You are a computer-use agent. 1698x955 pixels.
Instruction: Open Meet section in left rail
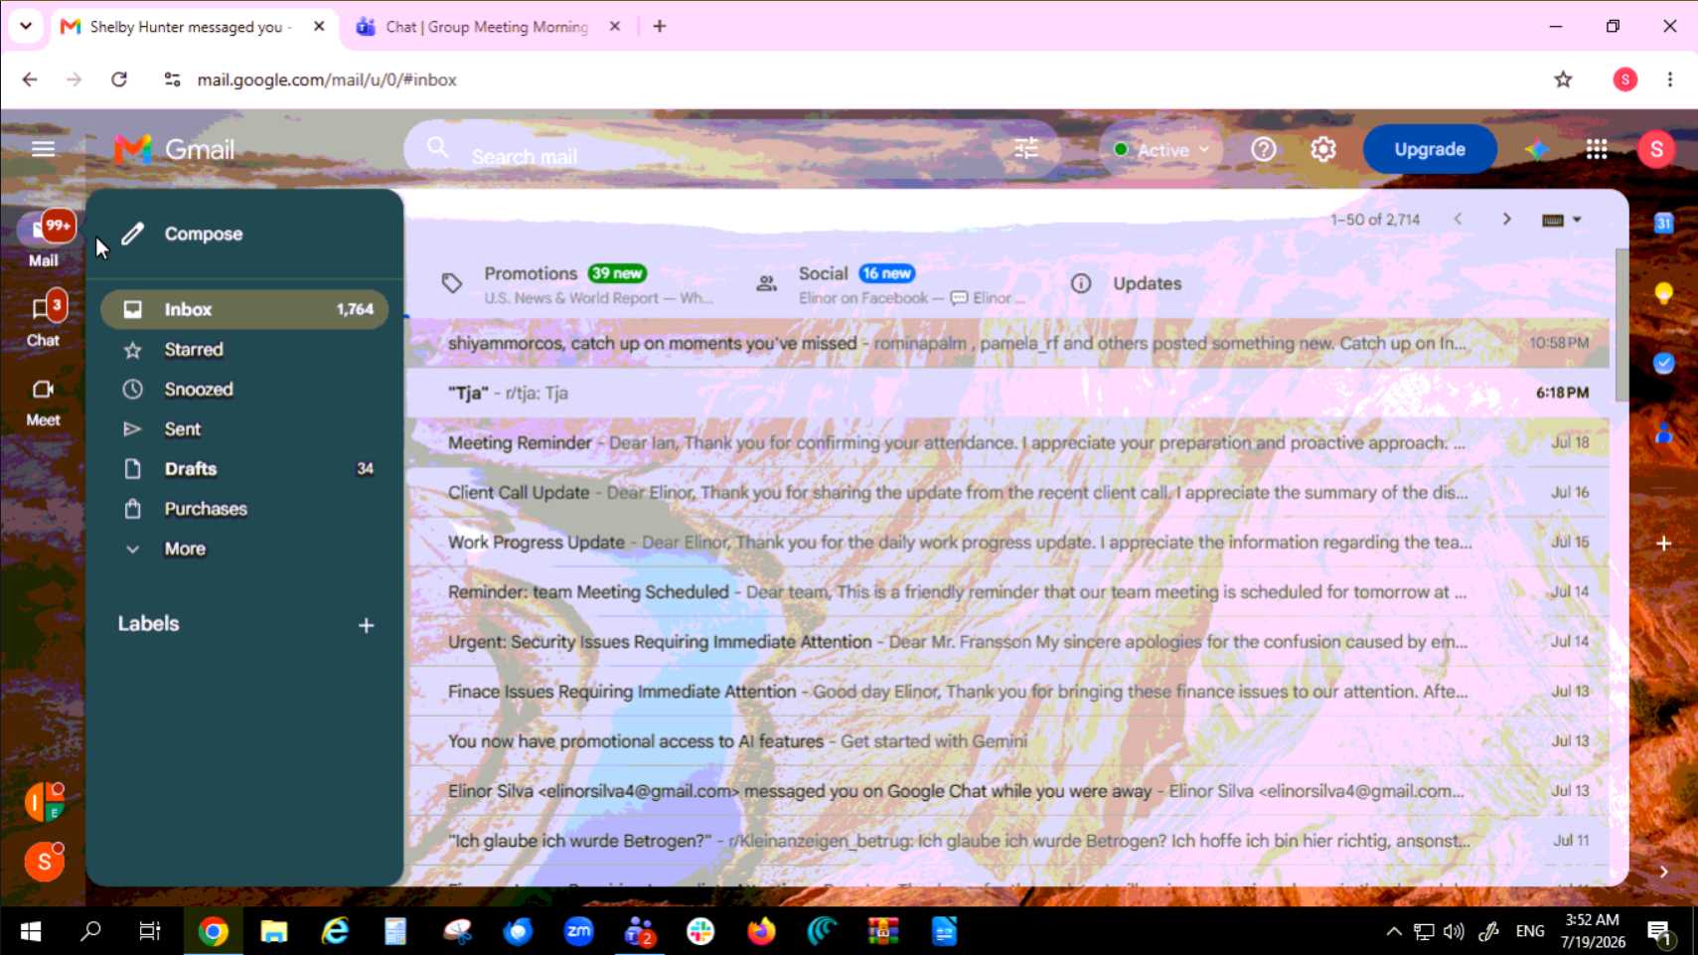click(43, 401)
